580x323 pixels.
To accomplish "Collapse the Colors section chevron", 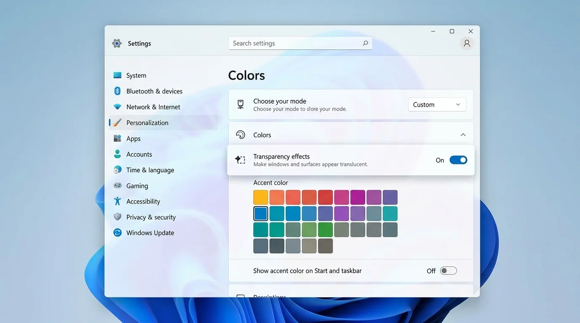I will pyautogui.click(x=463, y=135).
